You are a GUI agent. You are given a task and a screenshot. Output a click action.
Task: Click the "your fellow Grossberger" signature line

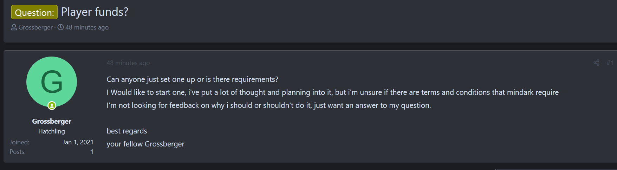click(145, 144)
